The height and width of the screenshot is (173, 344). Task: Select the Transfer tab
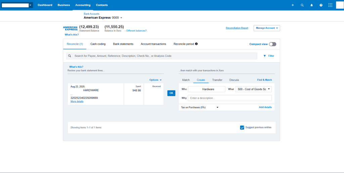pos(217,80)
